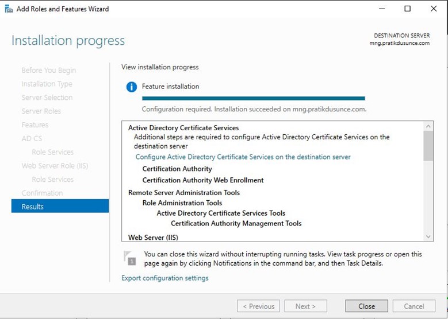Close the wizard using the title bar X
The width and height of the screenshot is (448, 319).
pyautogui.click(x=434, y=9)
